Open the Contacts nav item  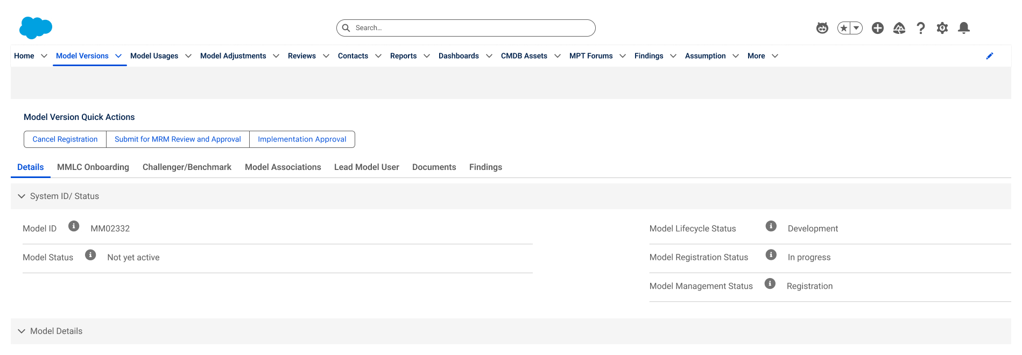(x=353, y=56)
